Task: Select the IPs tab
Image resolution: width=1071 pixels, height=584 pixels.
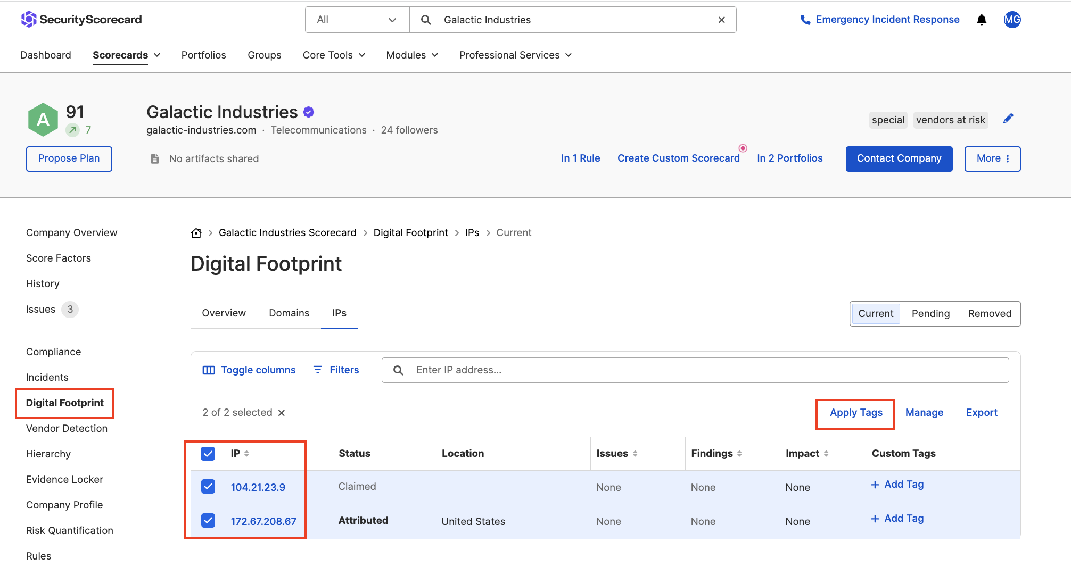Action: [339, 313]
